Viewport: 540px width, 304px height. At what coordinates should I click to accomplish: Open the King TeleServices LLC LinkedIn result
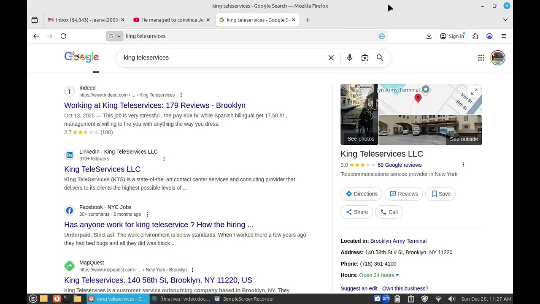coord(102,169)
